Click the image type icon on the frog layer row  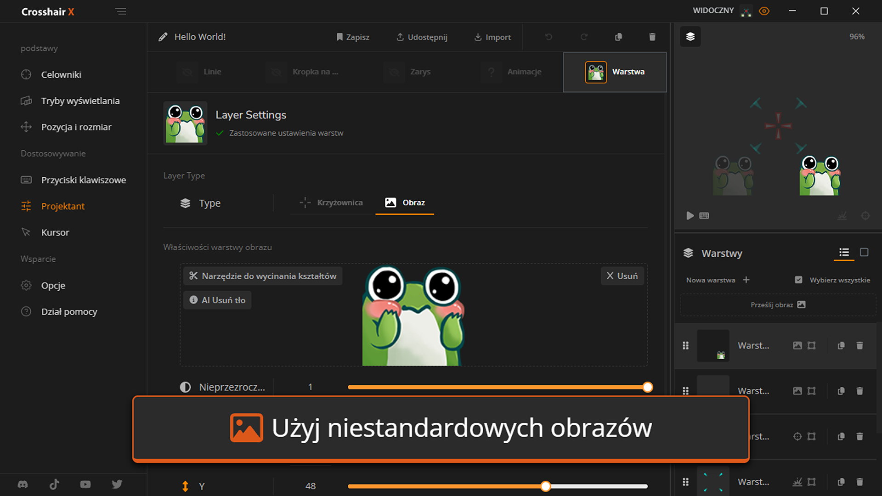(x=797, y=345)
